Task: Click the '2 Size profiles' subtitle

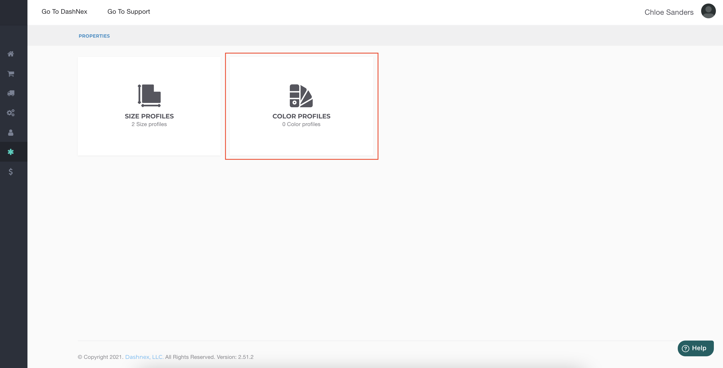Action: [149, 124]
